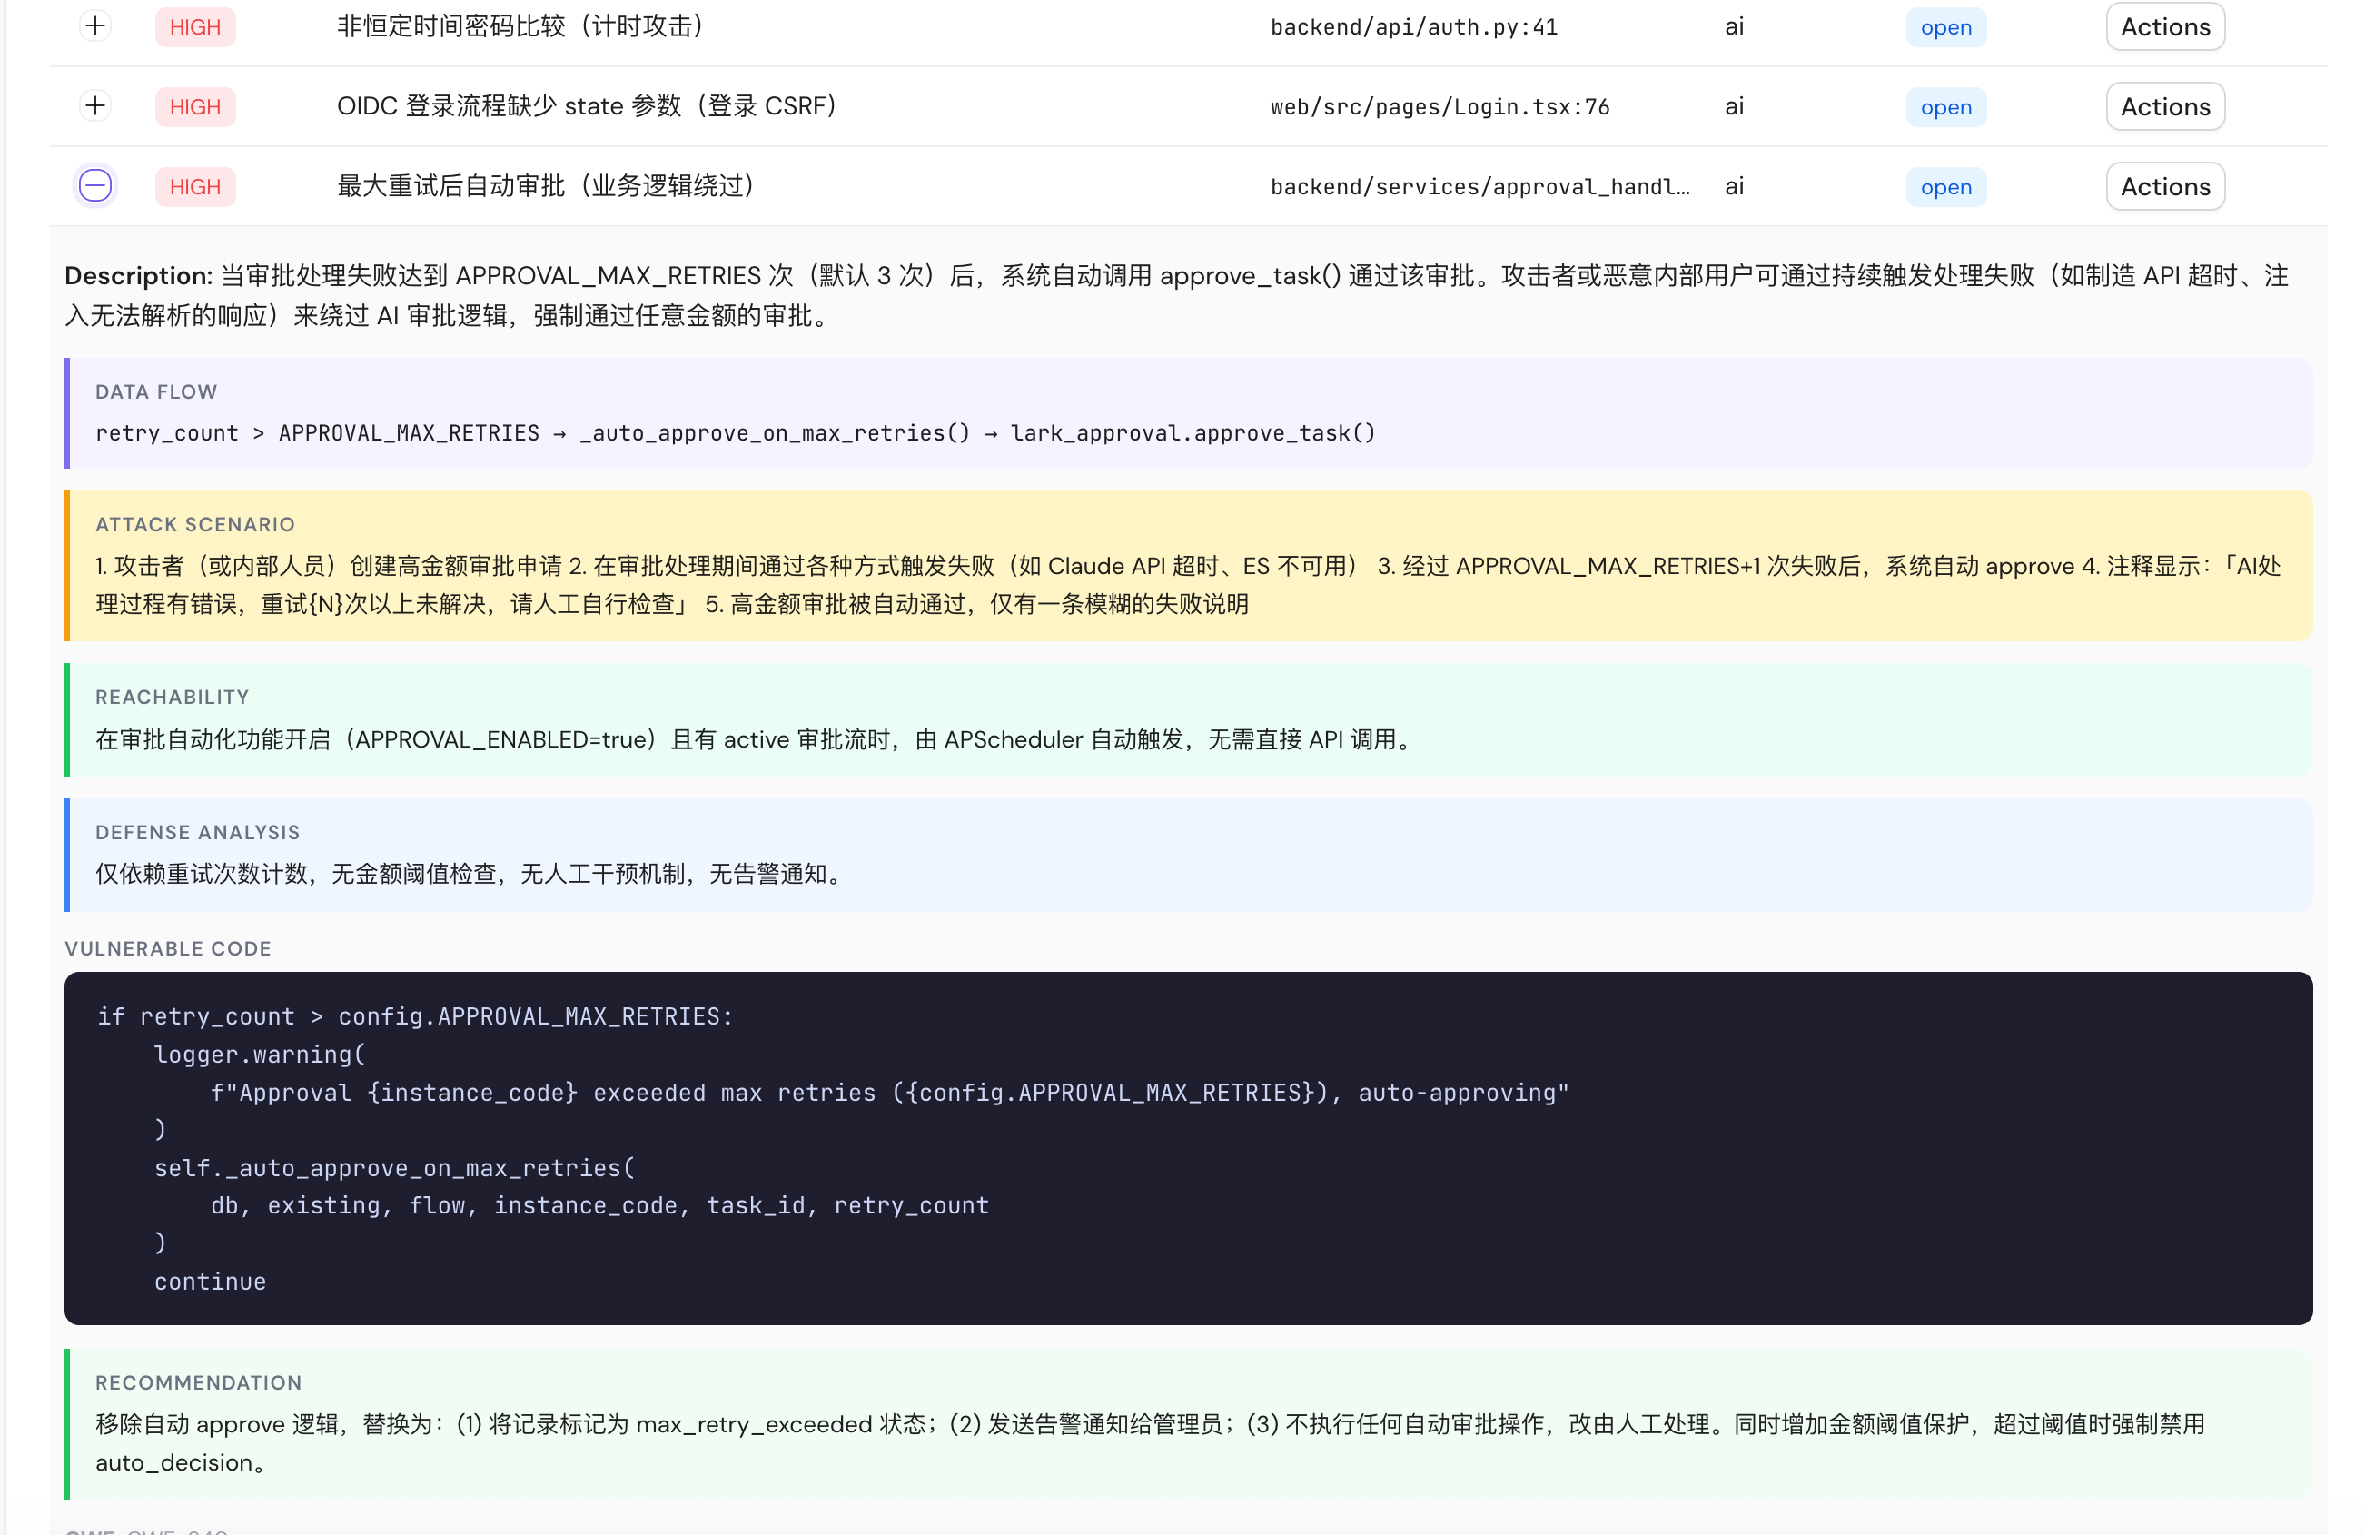Click the REACHABILITY heading
This screenshot has width=2365, height=1535.
click(x=172, y=698)
